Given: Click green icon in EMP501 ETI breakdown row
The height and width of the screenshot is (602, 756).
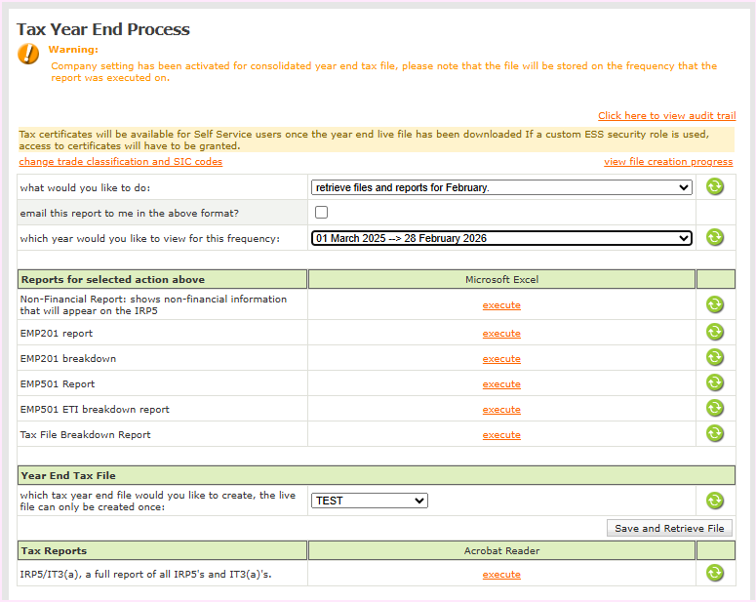Looking at the screenshot, I should (x=715, y=408).
